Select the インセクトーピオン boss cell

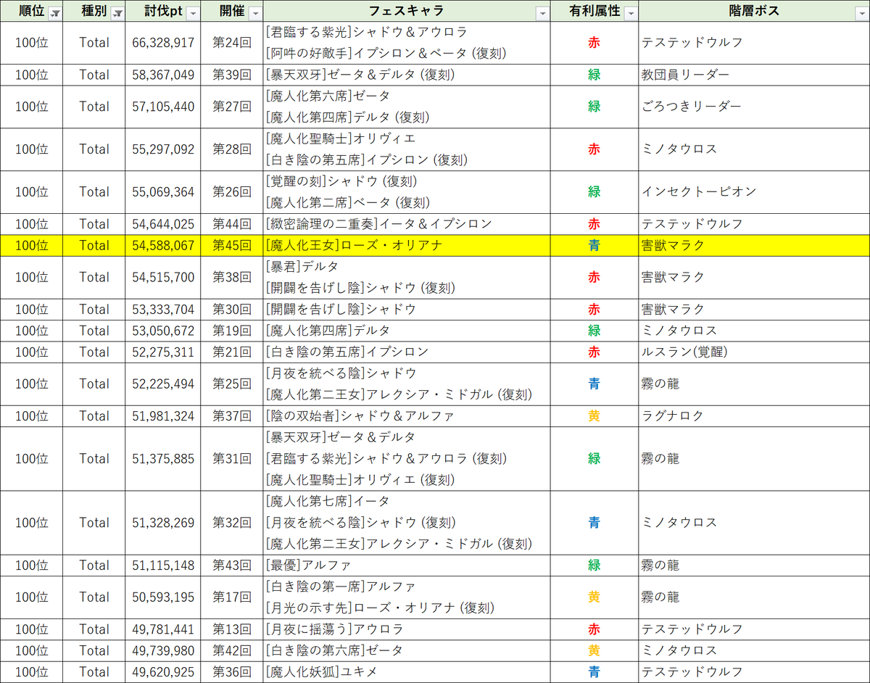click(754, 192)
